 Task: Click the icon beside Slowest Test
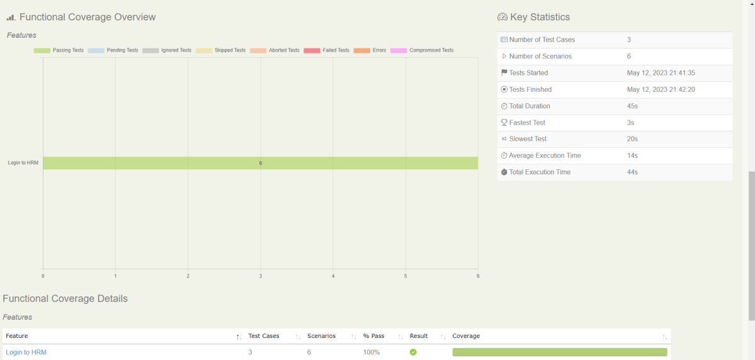tap(504, 139)
